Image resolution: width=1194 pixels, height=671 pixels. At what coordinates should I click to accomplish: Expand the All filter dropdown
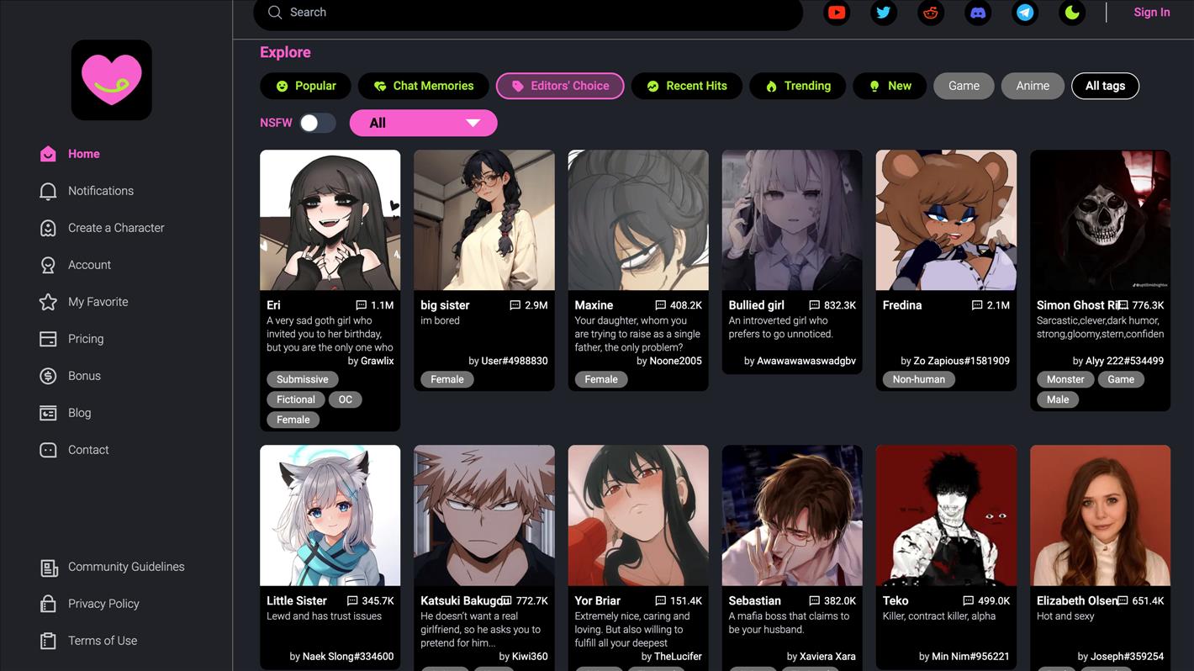423,123
